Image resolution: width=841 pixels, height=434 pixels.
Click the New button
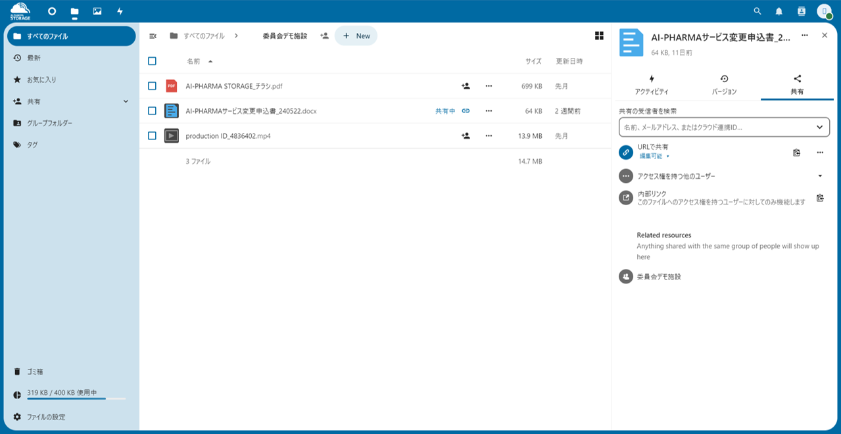click(x=356, y=36)
